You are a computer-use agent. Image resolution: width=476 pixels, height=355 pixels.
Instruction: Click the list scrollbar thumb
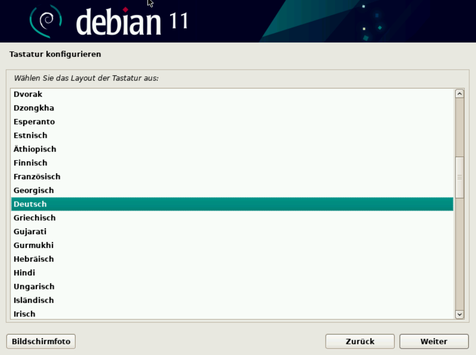click(x=460, y=177)
